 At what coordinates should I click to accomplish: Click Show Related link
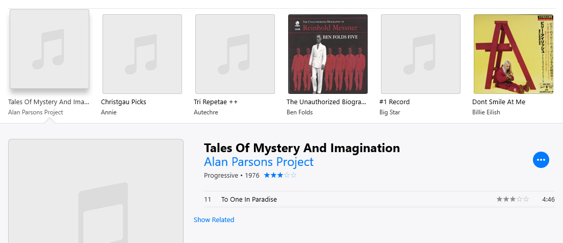[x=214, y=220]
